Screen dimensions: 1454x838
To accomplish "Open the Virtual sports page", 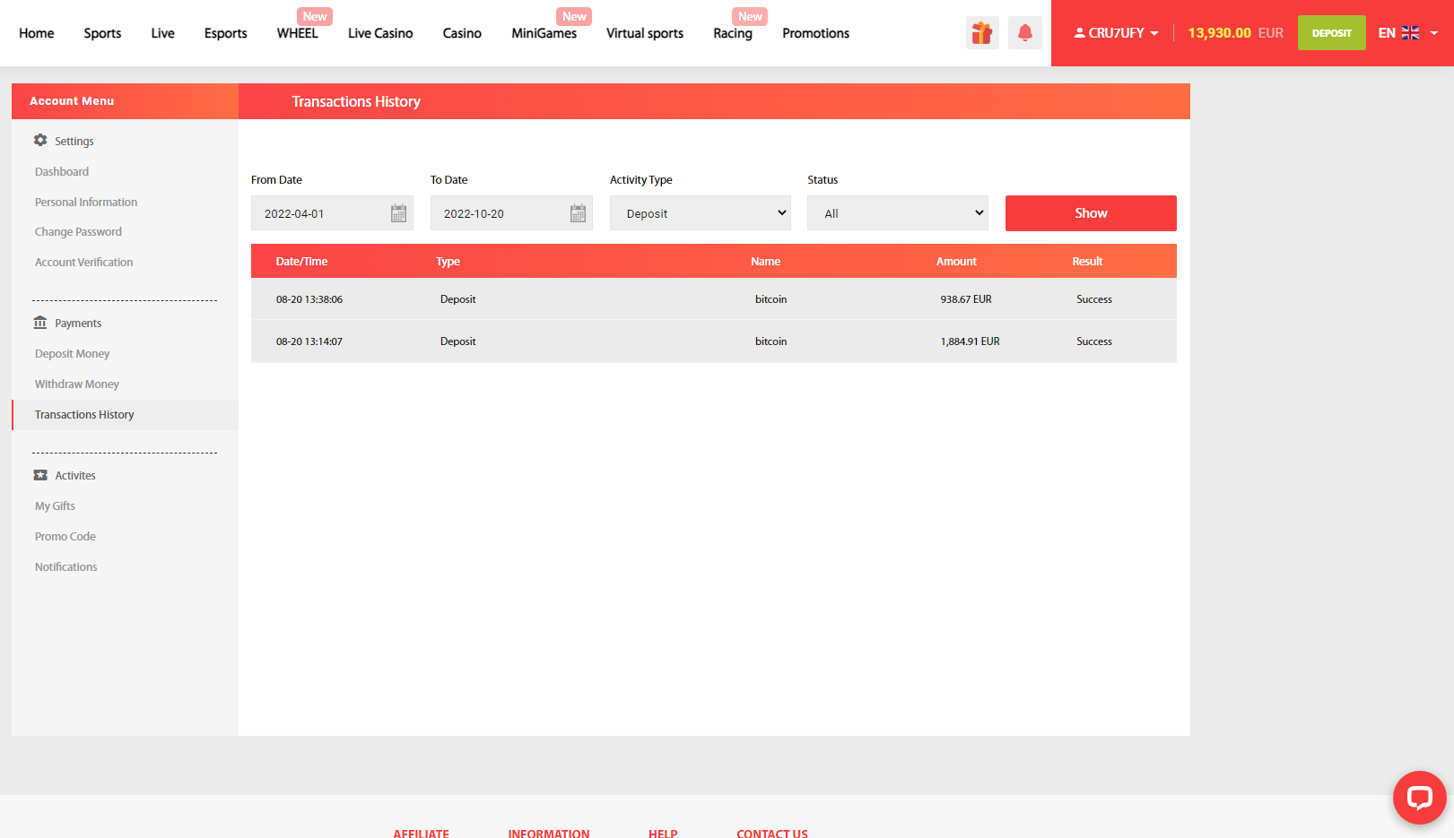I will [x=645, y=33].
